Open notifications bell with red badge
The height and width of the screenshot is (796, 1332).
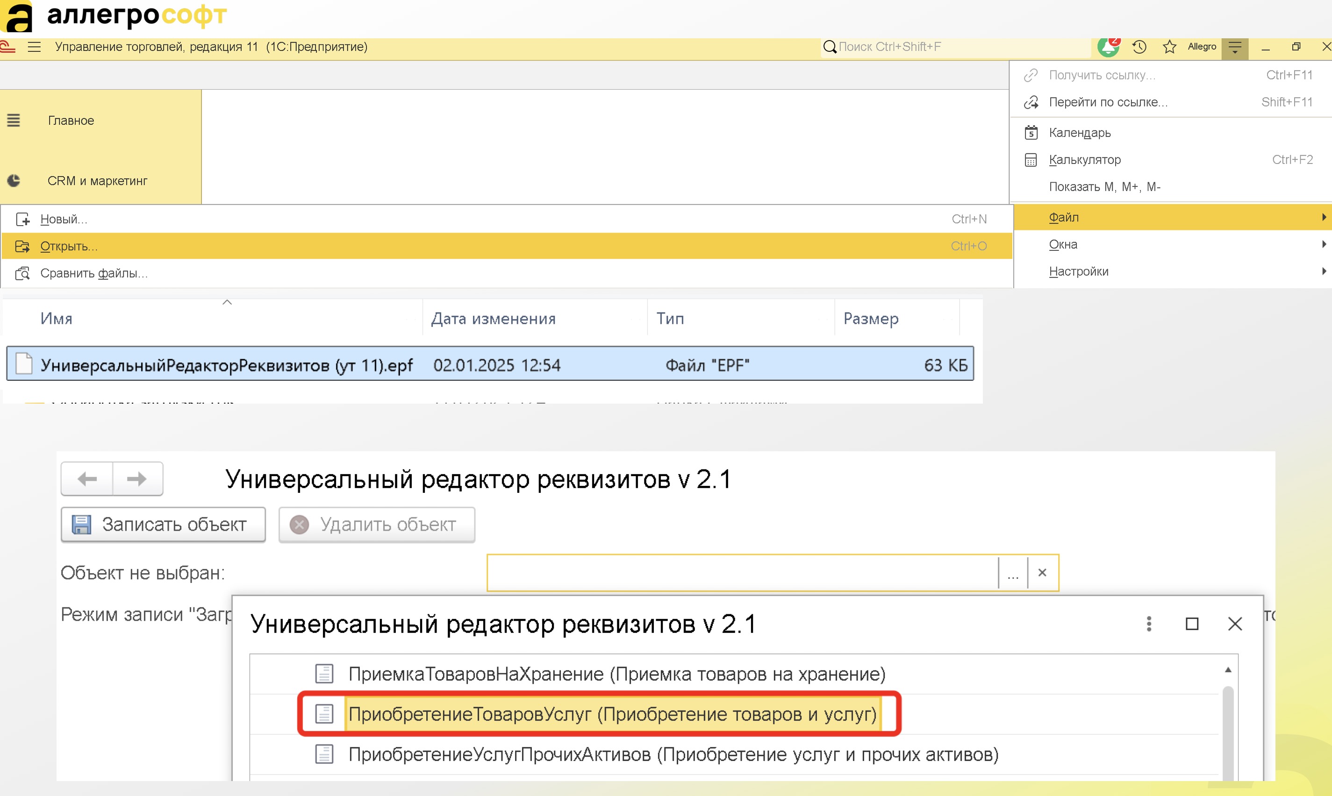coord(1108,47)
